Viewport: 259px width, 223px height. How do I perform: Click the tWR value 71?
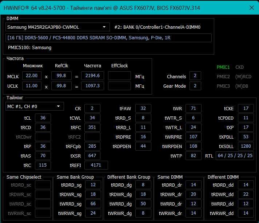tap(194, 108)
